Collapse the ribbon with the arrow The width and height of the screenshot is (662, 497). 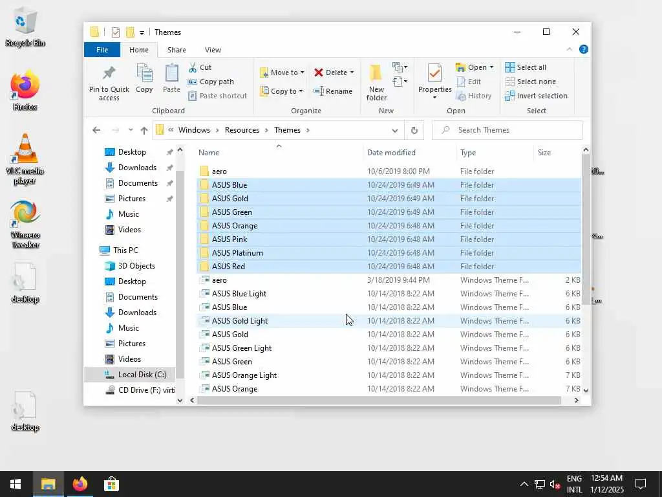click(569, 49)
